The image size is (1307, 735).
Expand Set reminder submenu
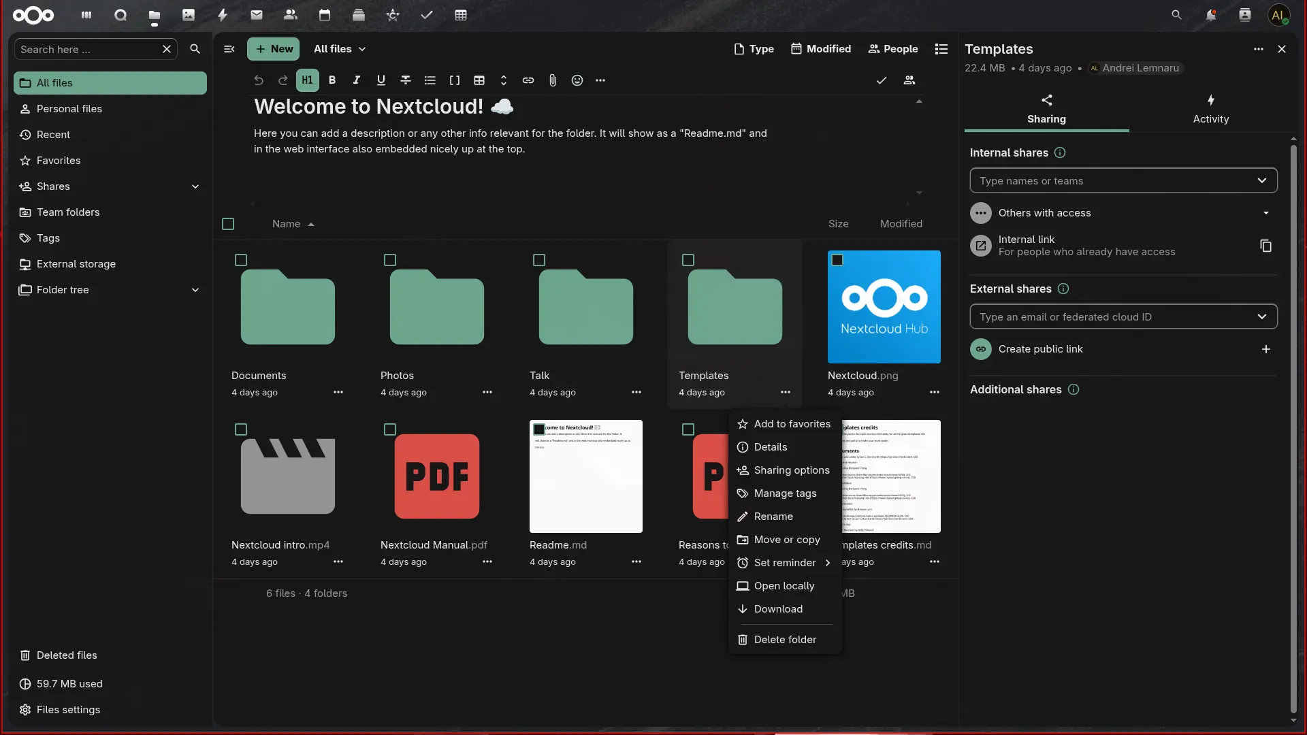[785, 563]
